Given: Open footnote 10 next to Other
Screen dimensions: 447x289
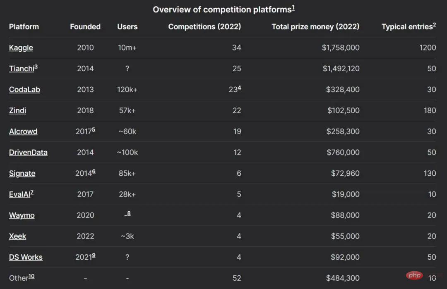Looking at the screenshot, I should click(x=31, y=276).
